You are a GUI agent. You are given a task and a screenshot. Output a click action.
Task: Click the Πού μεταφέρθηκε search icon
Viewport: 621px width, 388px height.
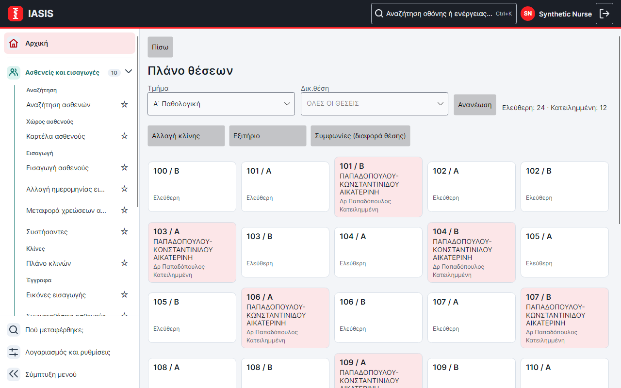coord(14,330)
